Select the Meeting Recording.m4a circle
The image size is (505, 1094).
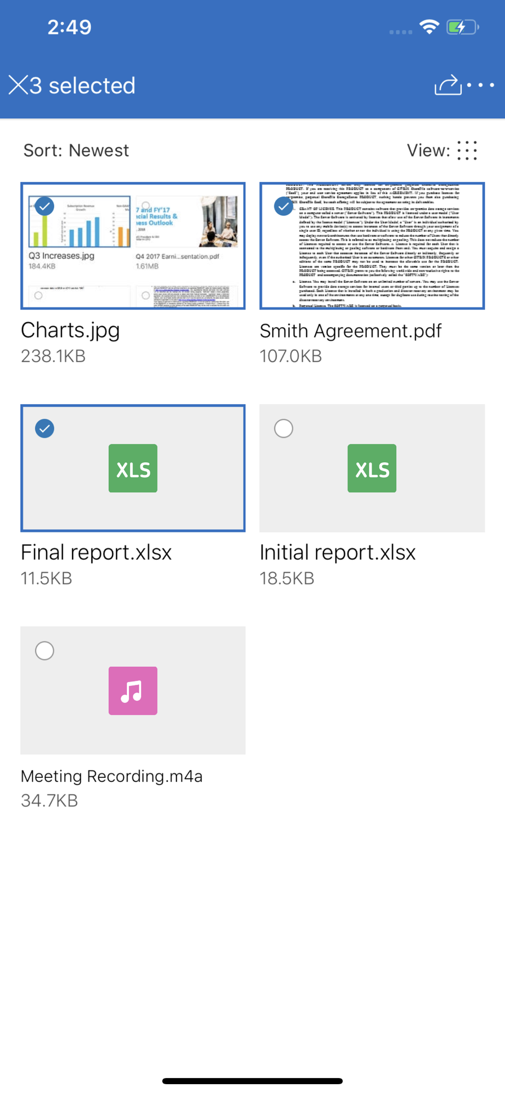click(x=45, y=650)
